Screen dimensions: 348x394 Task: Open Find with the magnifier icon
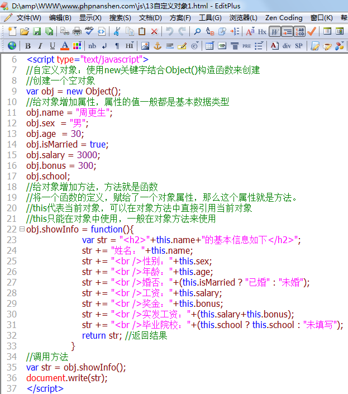(x=197, y=31)
